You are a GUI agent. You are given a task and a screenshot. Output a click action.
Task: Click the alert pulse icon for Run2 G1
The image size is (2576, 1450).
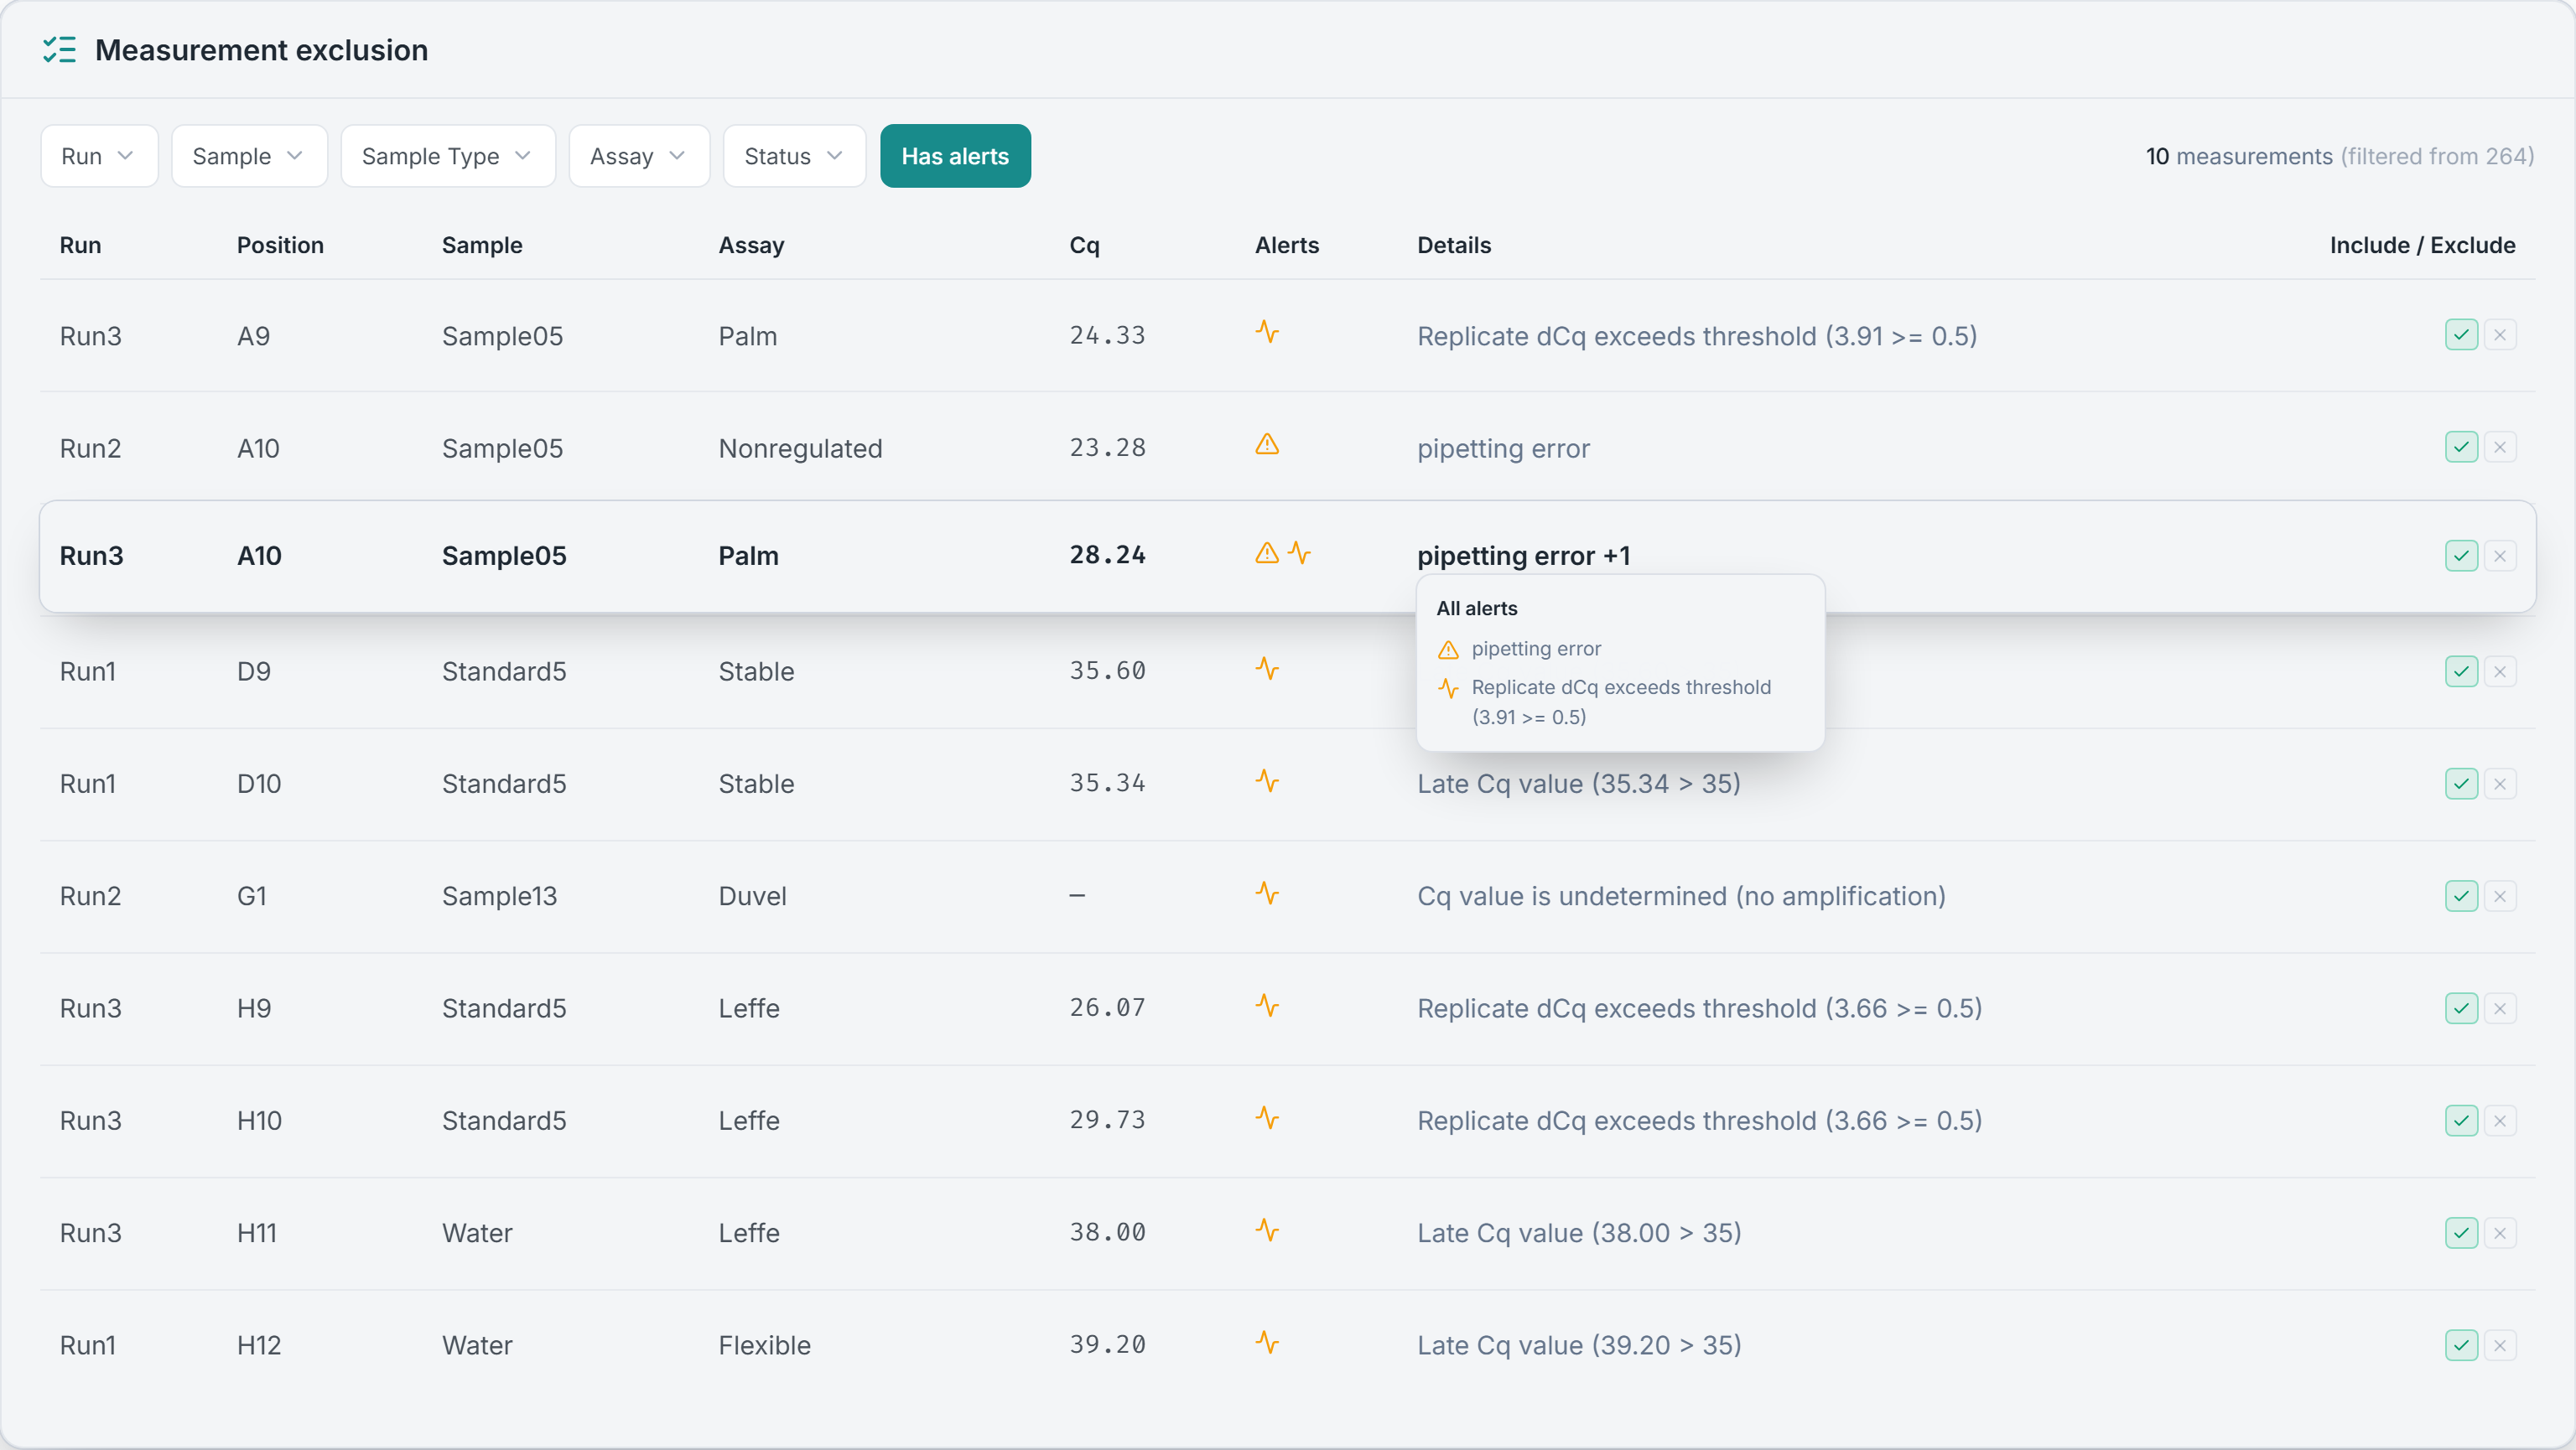tap(1267, 893)
